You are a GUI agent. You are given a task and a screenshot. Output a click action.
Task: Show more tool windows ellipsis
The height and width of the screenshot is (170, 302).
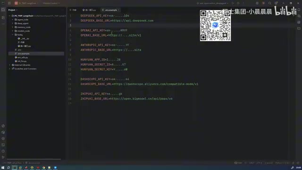[x=3, y=24]
